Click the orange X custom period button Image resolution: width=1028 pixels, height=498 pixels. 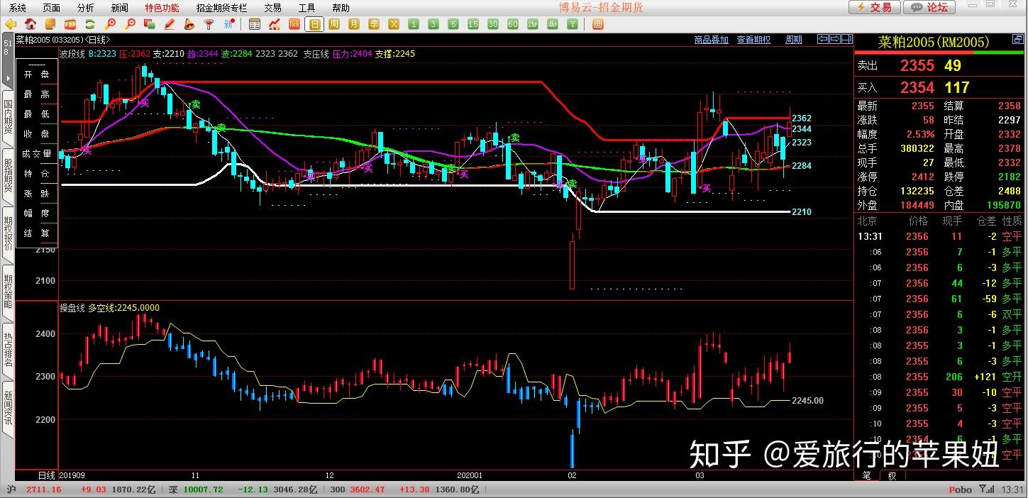pos(394,24)
